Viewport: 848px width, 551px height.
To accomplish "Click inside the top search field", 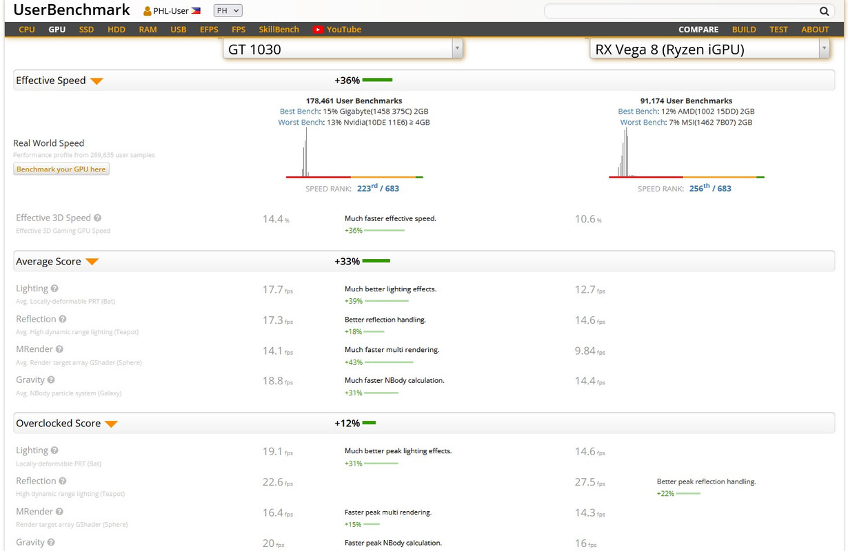I will pyautogui.click(x=680, y=11).
